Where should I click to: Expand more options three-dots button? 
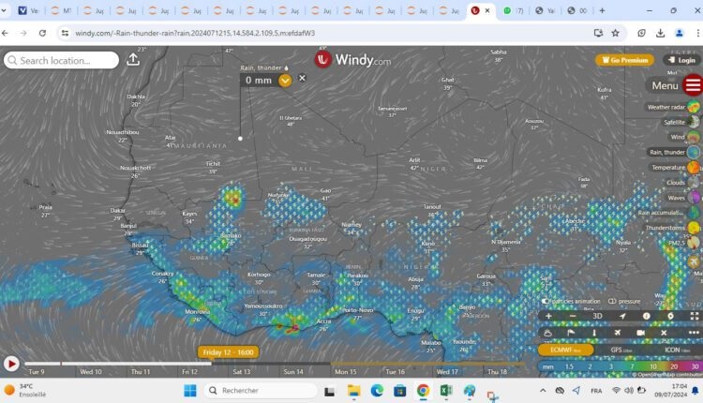point(694,332)
